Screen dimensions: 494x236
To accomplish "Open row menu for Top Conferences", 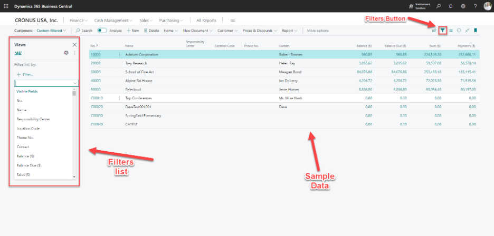I will 119,98.
